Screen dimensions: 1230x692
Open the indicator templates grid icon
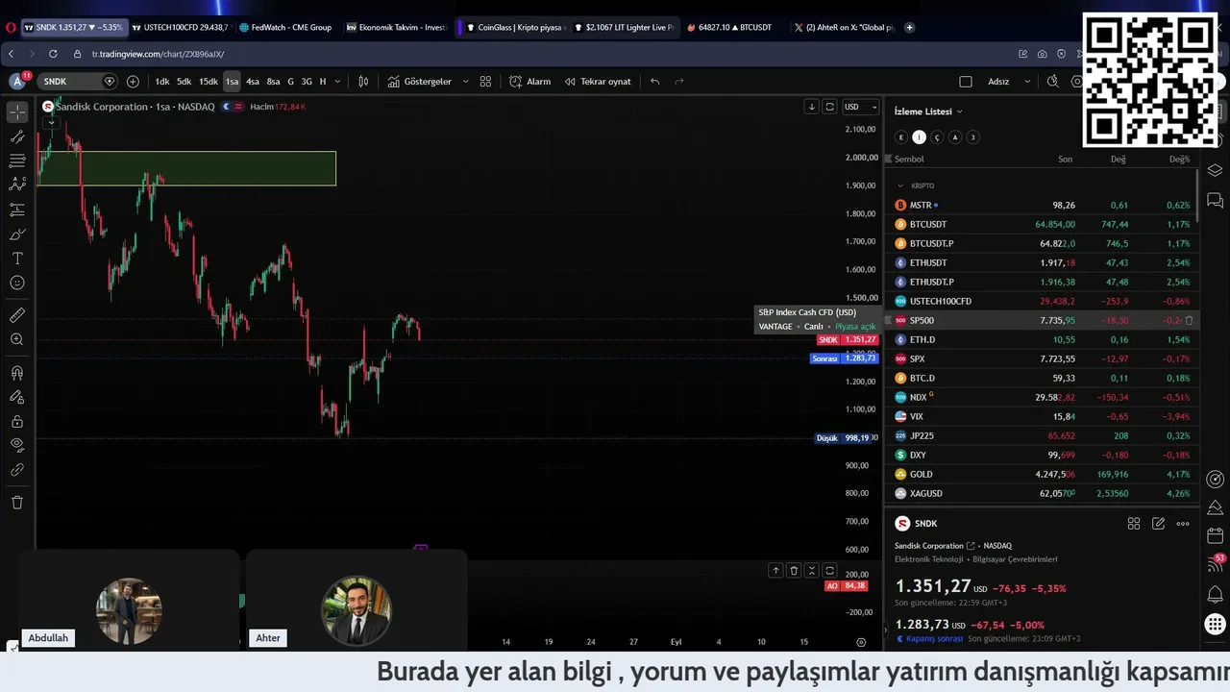485,82
